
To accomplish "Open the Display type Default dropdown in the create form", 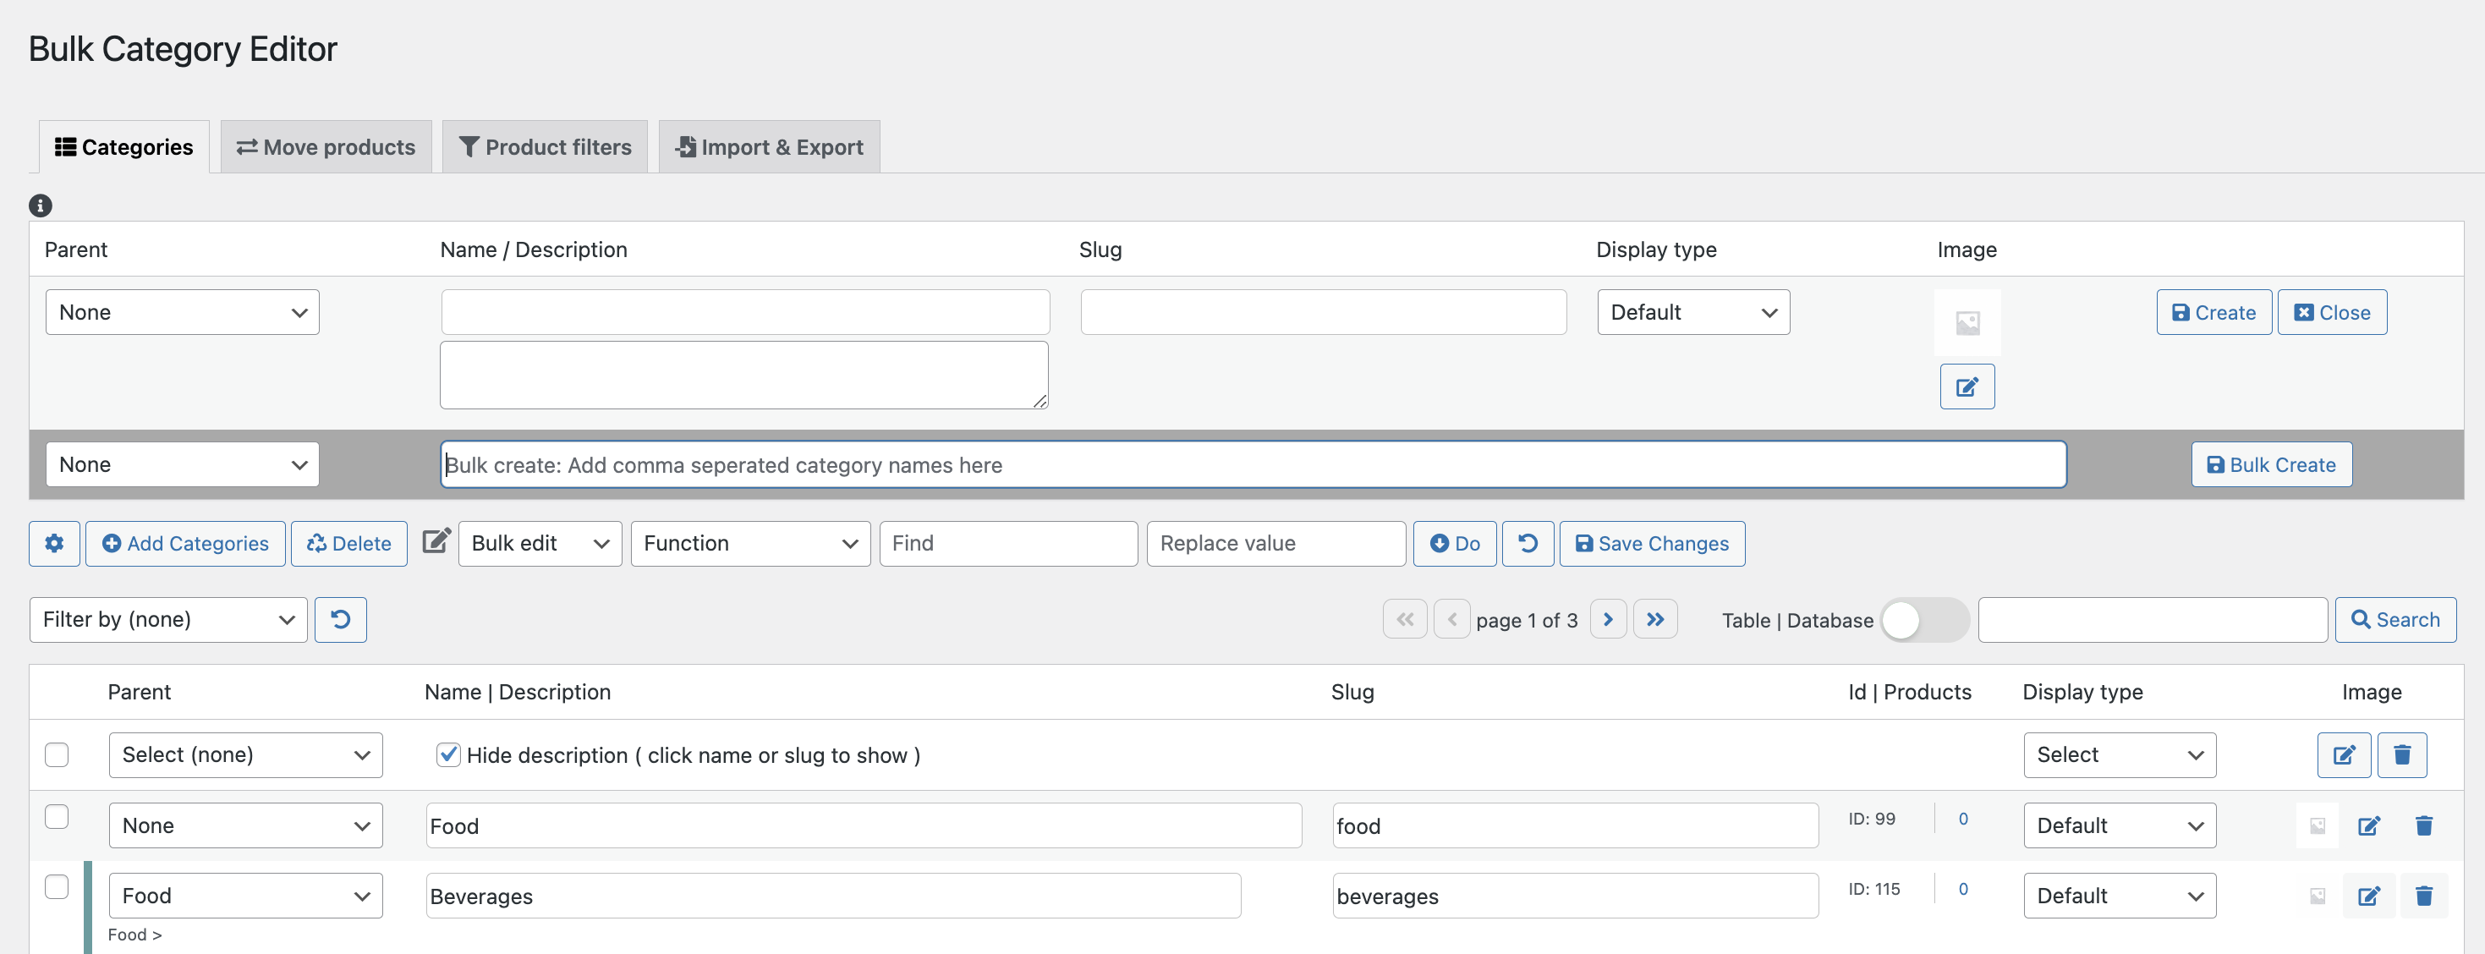I will pyautogui.click(x=1692, y=313).
